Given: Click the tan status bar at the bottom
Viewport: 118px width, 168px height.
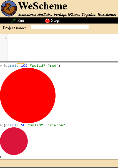Looking at the screenshot, I should tap(59, 163).
